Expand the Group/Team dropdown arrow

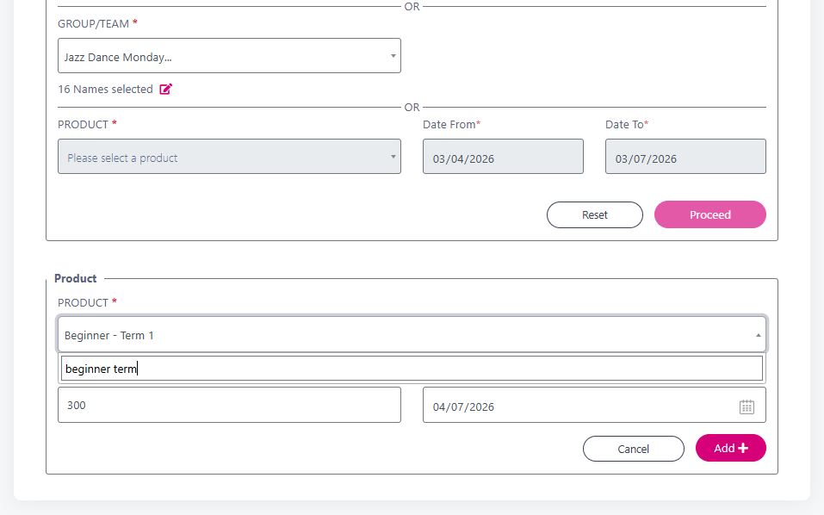[393, 56]
